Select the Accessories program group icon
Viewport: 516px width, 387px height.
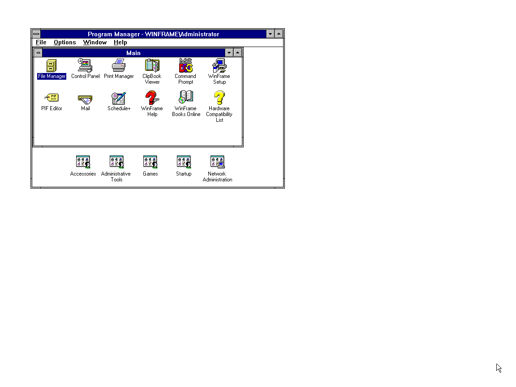point(83,162)
